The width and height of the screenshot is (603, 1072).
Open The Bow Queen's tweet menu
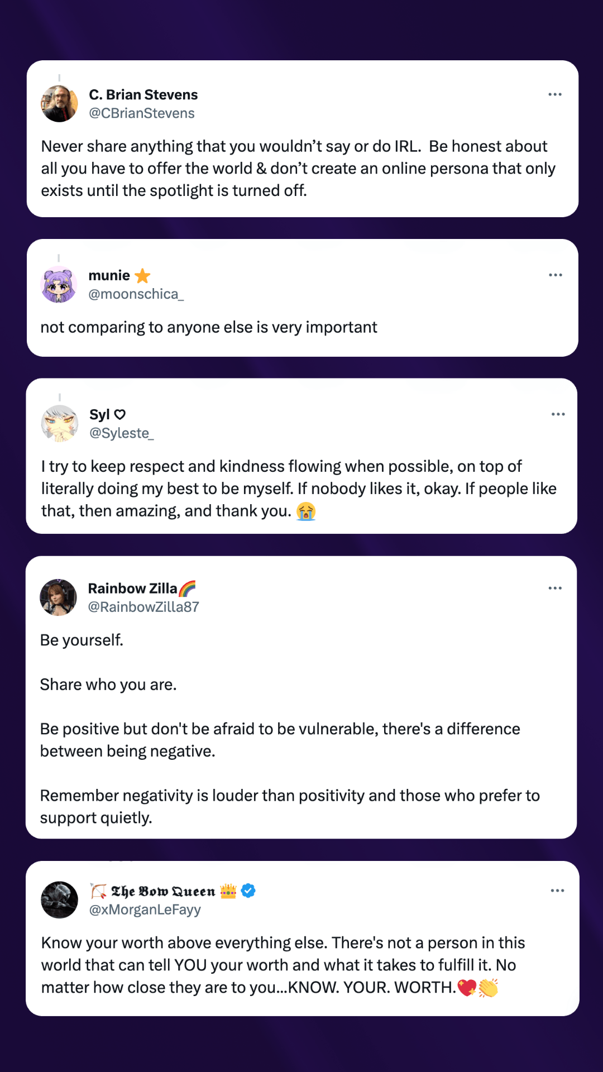click(x=557, y=891)
